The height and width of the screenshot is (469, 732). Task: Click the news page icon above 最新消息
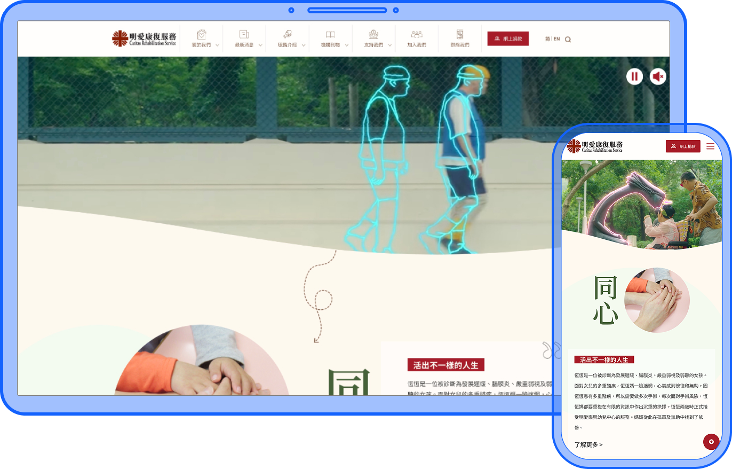tap(244, 34)
